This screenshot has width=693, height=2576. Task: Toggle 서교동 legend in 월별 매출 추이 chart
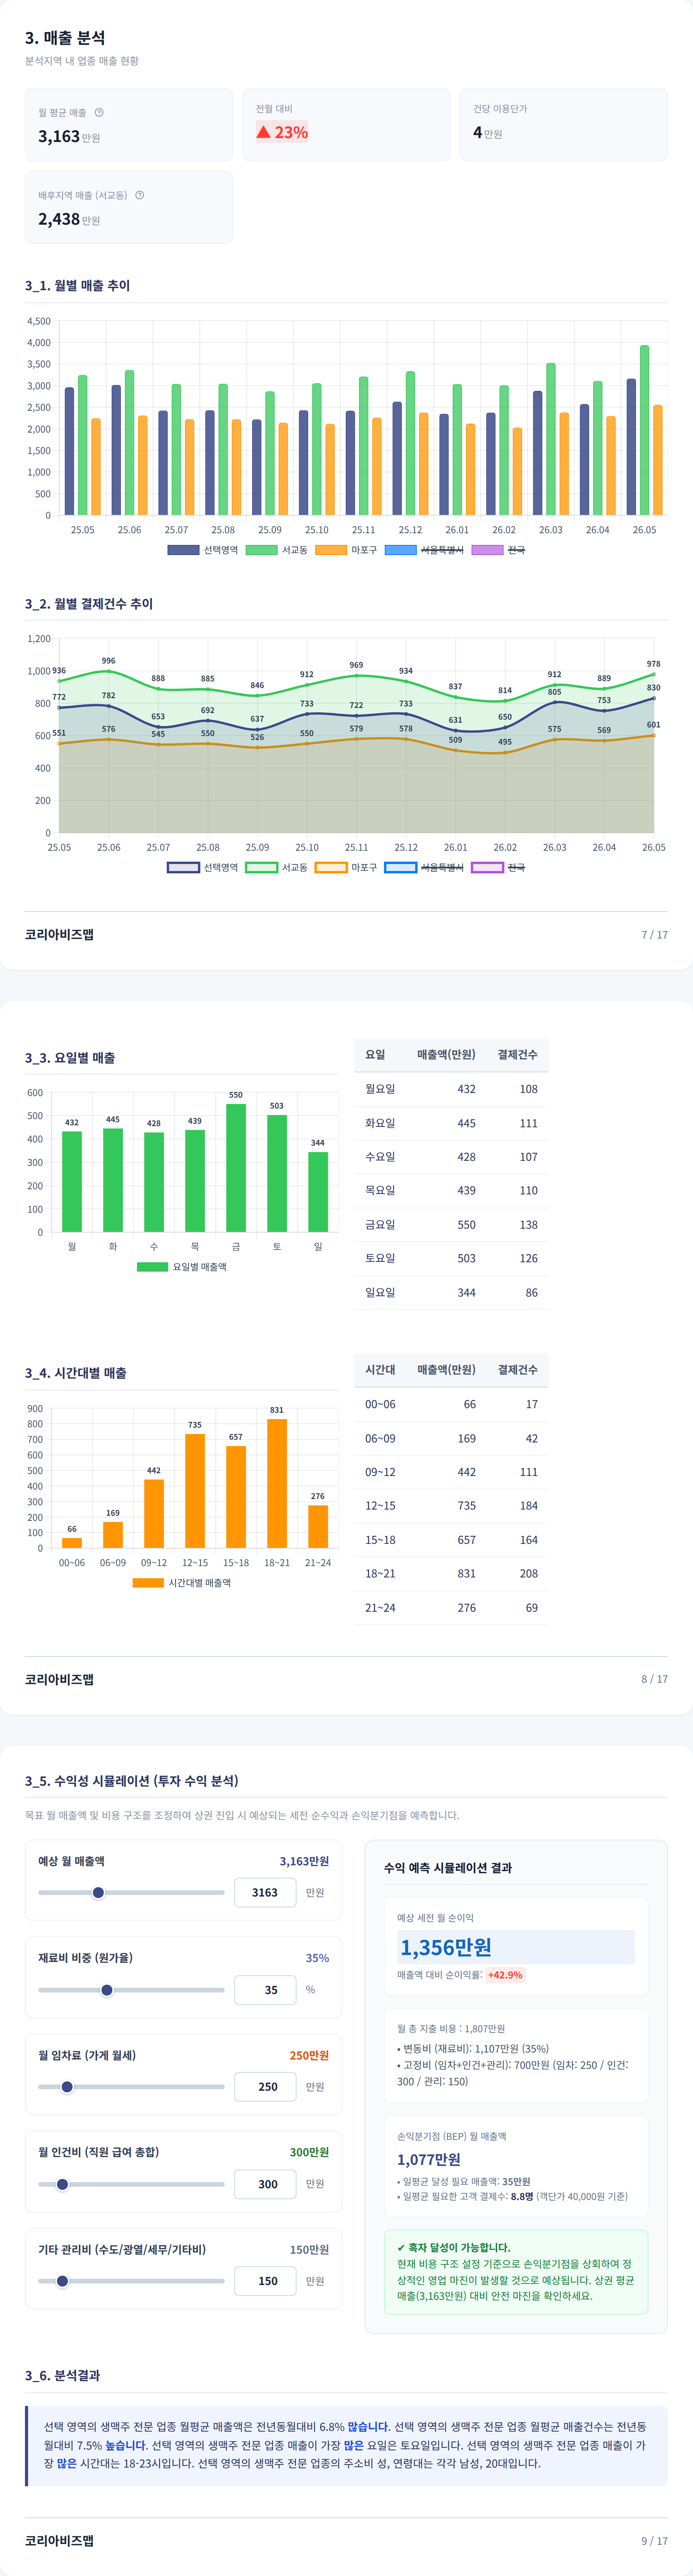pyautogui.click(x=277, y=550)
